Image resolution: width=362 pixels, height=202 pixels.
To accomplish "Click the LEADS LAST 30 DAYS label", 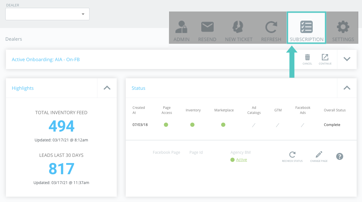I will click(61, 155).
